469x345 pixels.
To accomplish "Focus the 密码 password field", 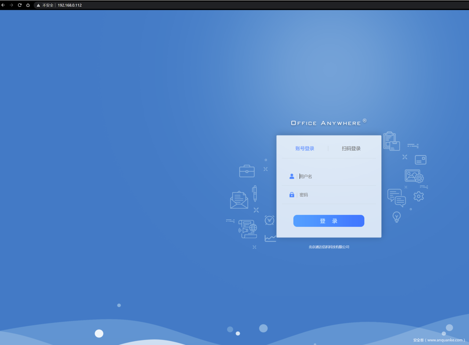I will tap(335, 195).
